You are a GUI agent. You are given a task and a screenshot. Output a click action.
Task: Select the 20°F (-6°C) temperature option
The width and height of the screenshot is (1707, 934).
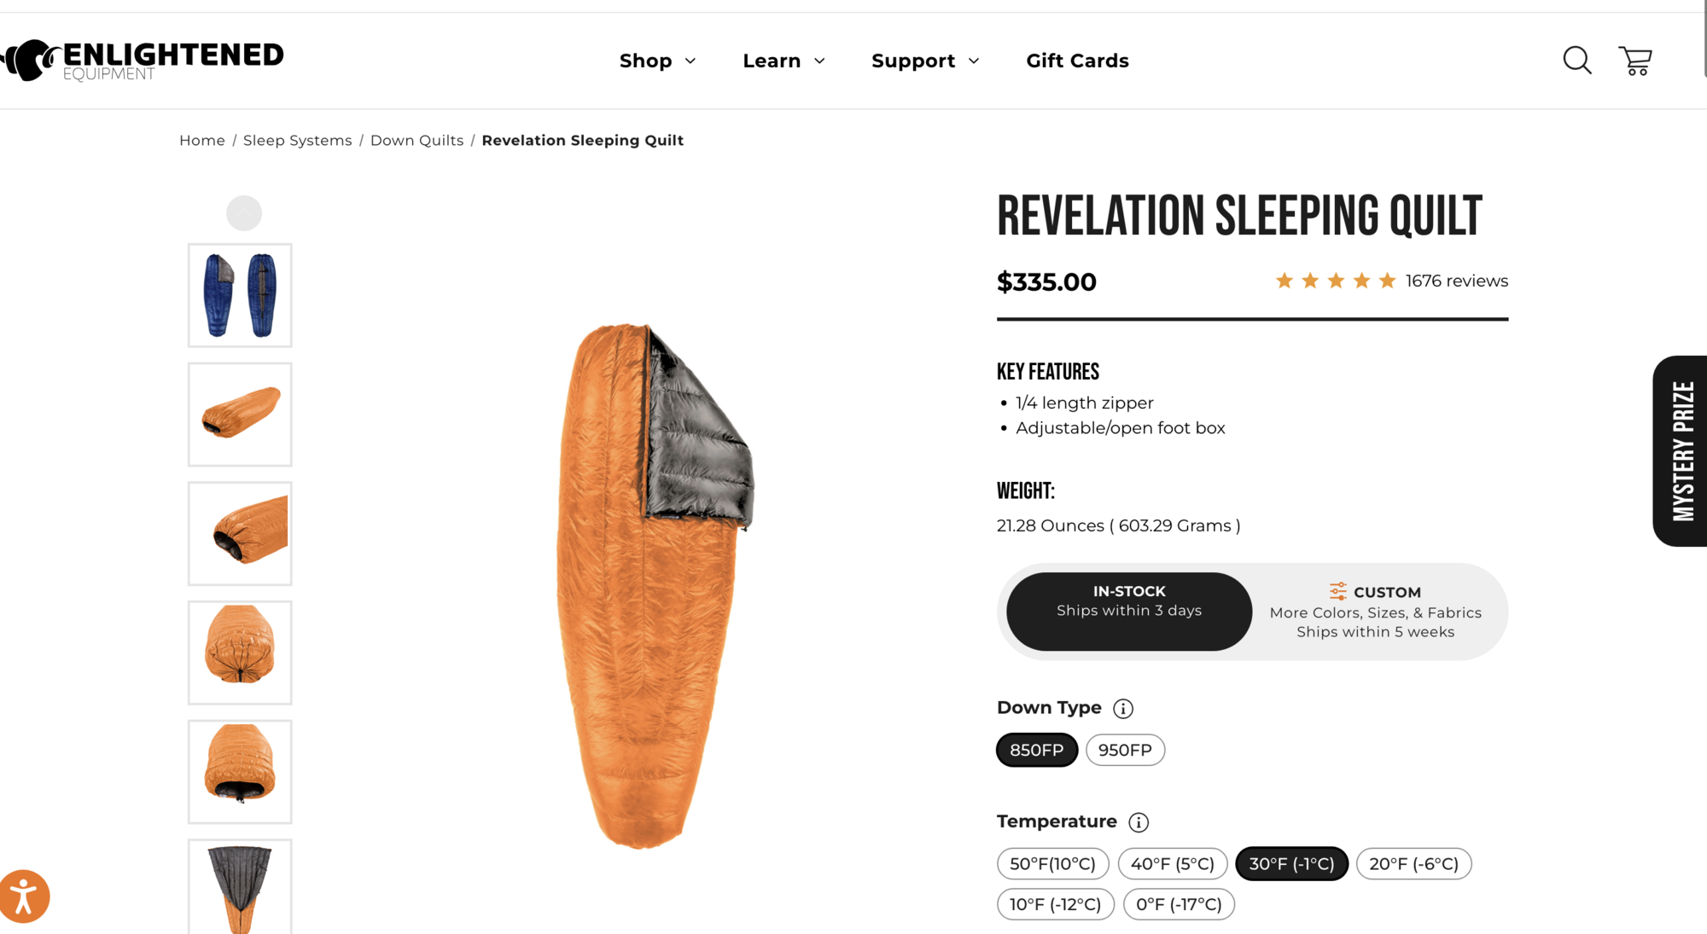click(1413, 863)
